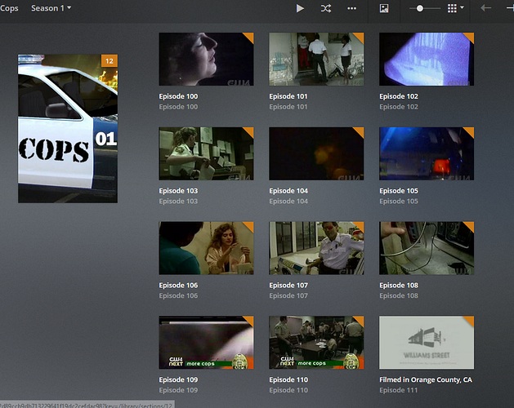Open the Cops Season 01 poster
This screenshot has width=514, height=408.
(x=68, y=129)
